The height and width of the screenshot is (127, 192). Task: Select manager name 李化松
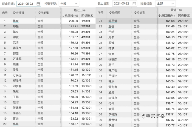[17, 113]
